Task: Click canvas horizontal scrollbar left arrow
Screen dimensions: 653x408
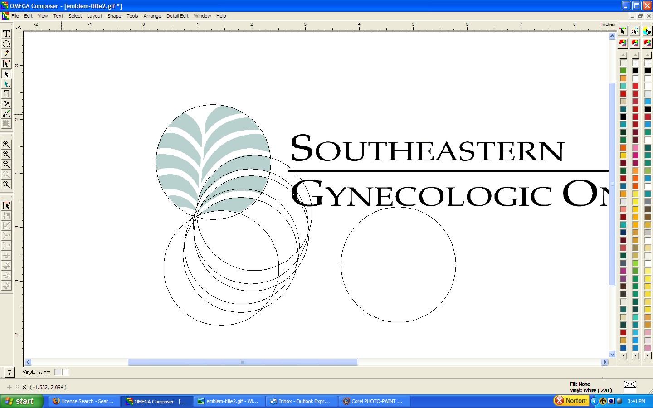Action: [28, 362]
